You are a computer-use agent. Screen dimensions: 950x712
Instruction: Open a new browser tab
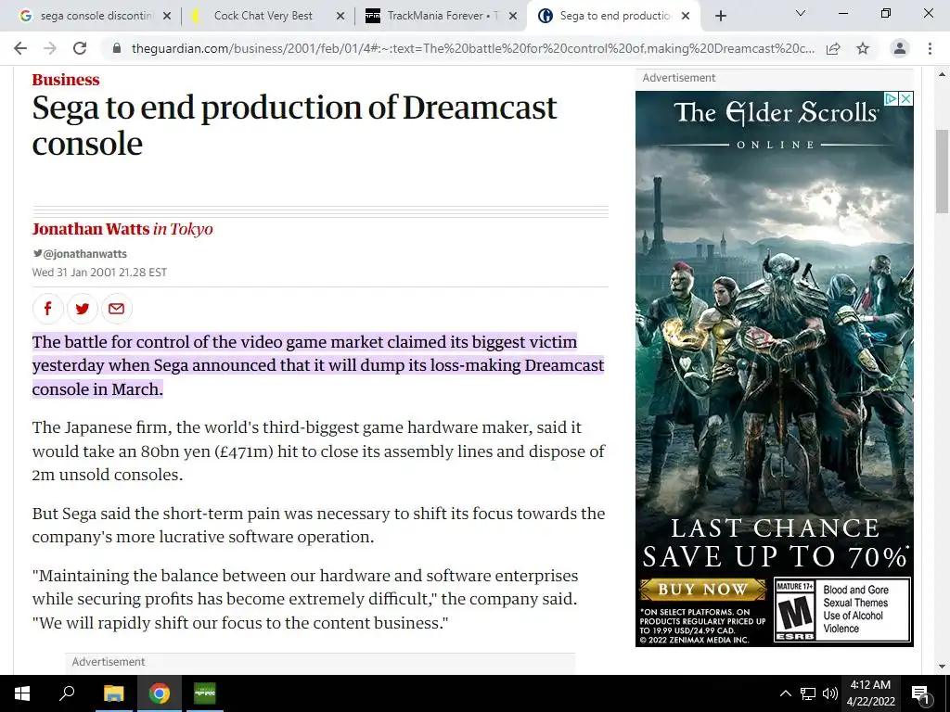pos(720,16)
